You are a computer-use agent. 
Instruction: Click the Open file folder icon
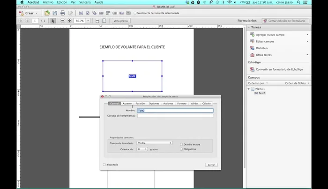coord(46,13)
